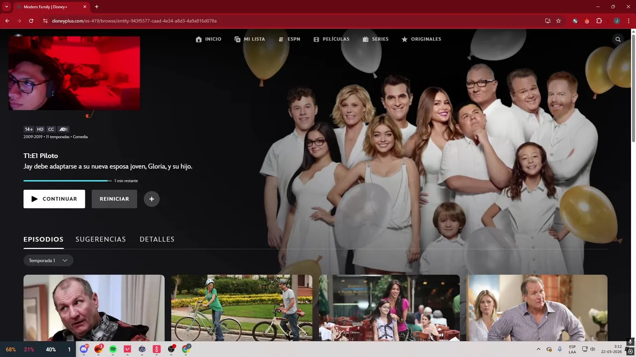Click the tray microphone icon
The image size is (636, 357).
coord(560,349)
